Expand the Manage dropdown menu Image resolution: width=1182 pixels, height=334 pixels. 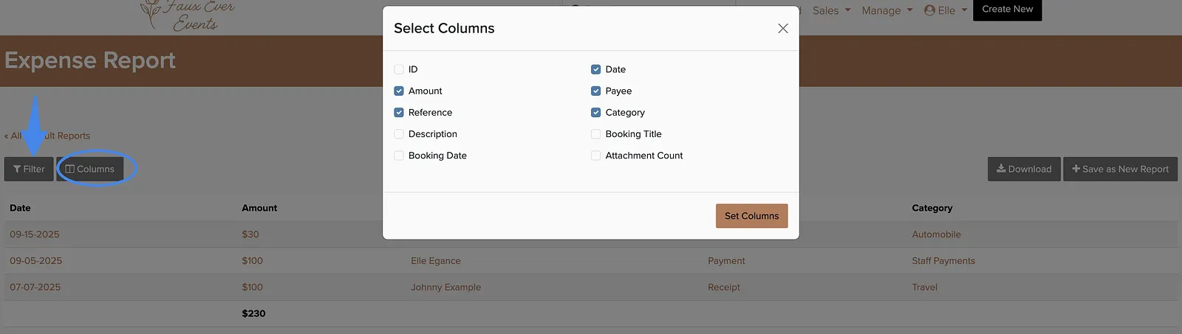887,10
